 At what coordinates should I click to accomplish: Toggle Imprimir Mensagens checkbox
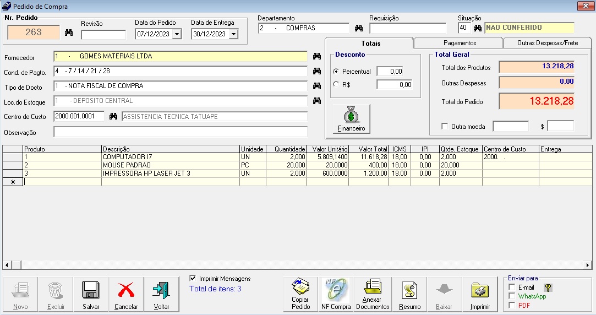pos(193,279)
